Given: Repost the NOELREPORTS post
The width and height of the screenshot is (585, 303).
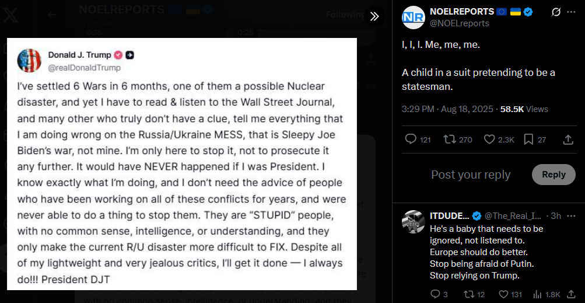Looking at the screenshot, I should (x=450, y=140).
